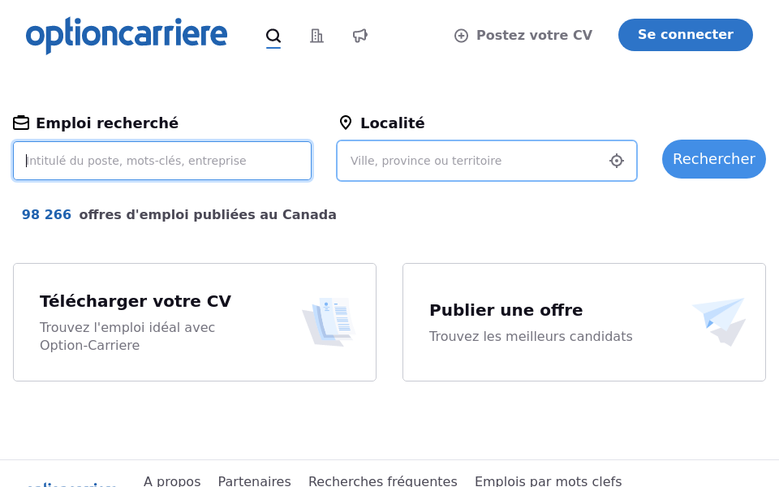Open Partenaires in footer
Screen dimensions: 779x487
(x=254, y=481)
